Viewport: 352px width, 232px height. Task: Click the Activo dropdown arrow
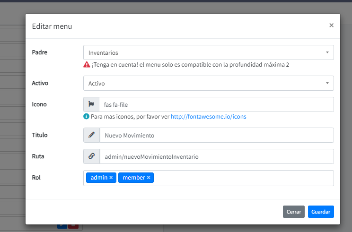pos(327,83)
